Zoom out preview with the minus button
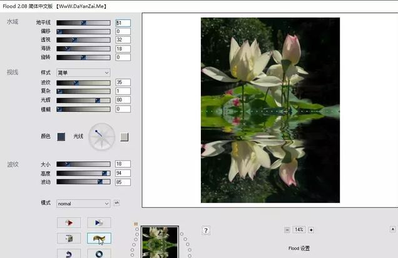This screenshot has width=398, height=258. point(287,230)
